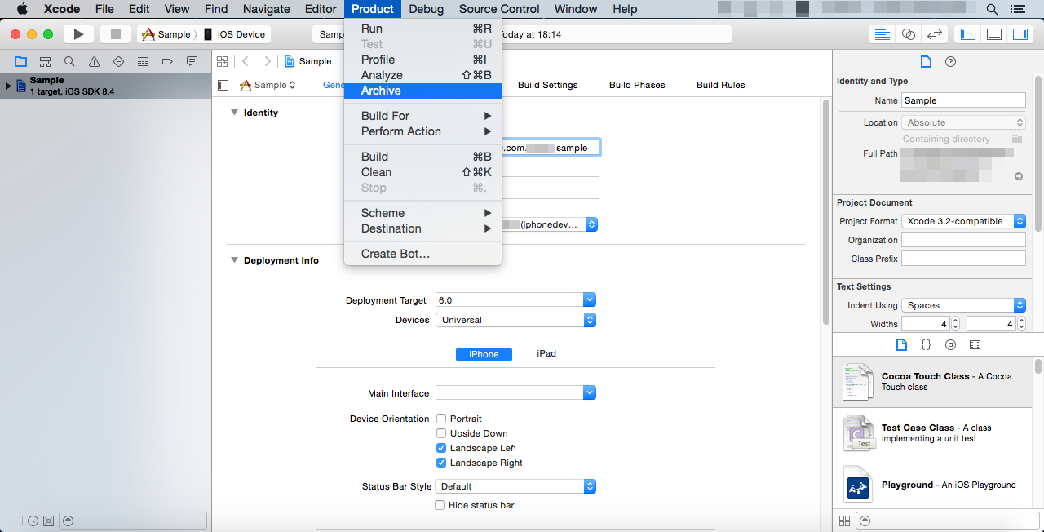Open the Build For submenu
This screenshot has width=1044, height=532.
tap(422, 116)
